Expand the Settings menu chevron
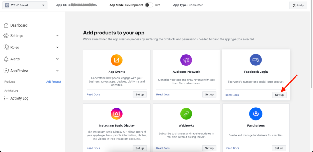This screenshot has height=152, width=313. (x=57, y=36)
